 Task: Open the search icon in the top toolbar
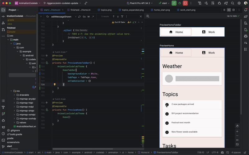(x=232, y=3)
